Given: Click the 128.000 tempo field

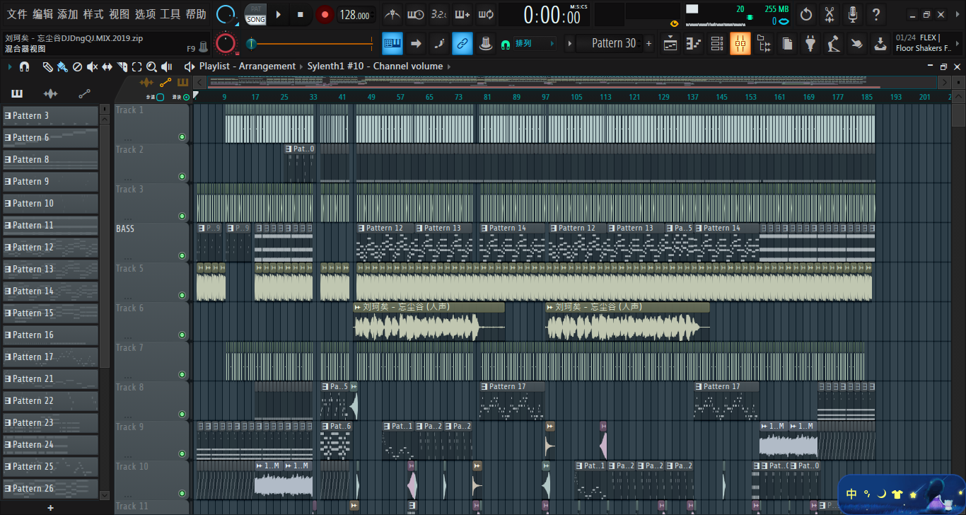Looking at the screenshot, I should click(x=355, y=15).
